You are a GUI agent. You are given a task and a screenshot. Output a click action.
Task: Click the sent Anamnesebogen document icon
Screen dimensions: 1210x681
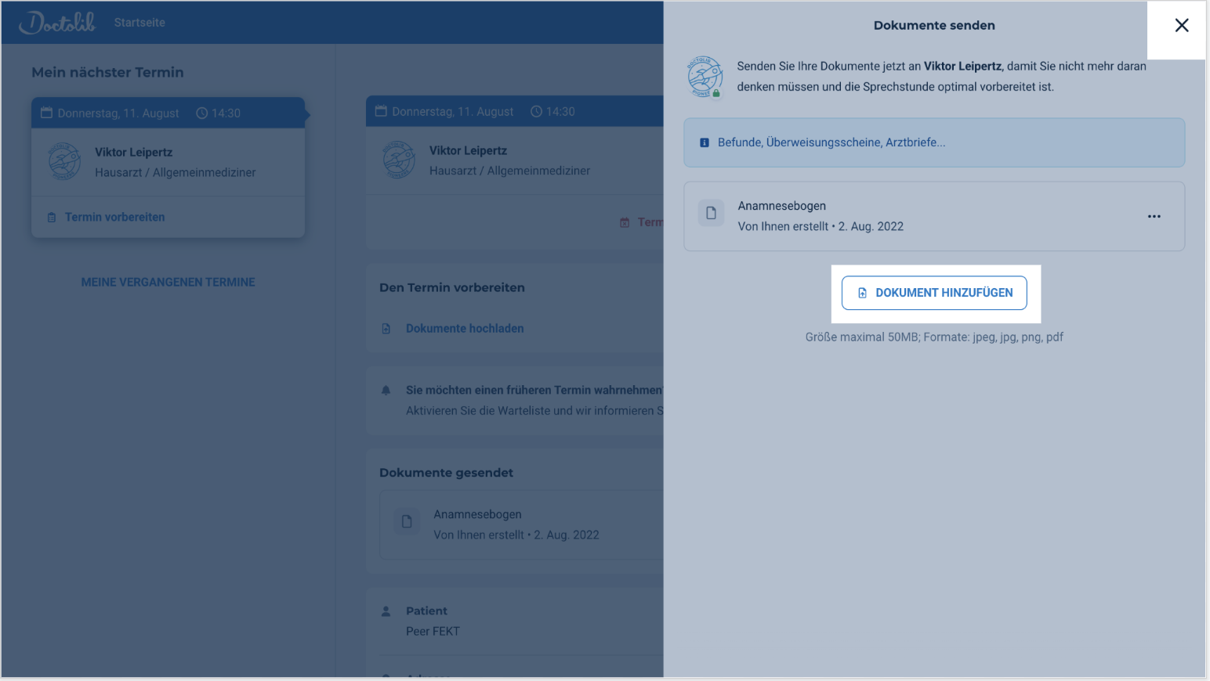[x=407, y=521]
